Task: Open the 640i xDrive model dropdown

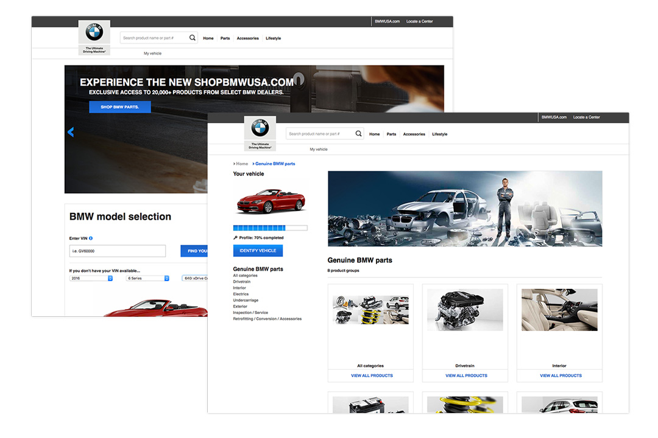Action: [195, 278]
